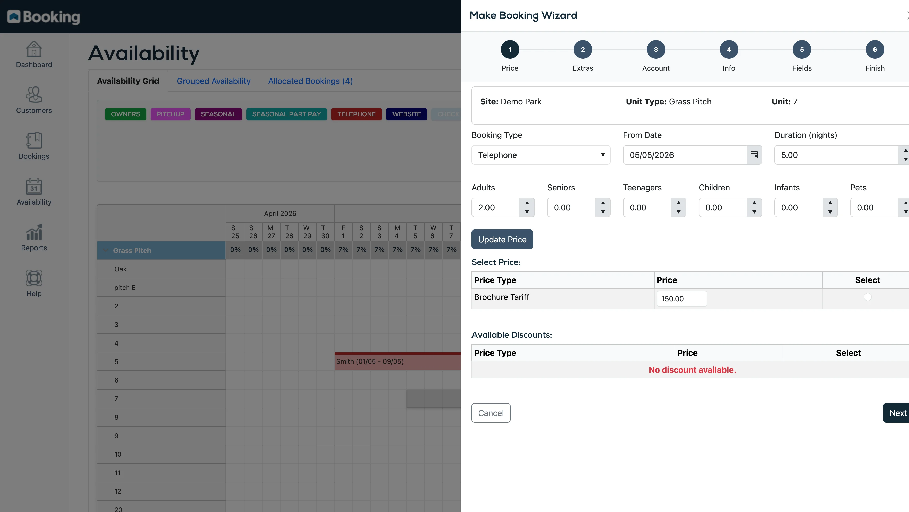Decrease Infants count with down arrow

point(830,212)
